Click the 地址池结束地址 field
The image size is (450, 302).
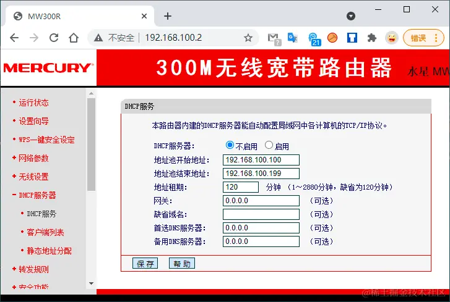click(x=261, y=174)
